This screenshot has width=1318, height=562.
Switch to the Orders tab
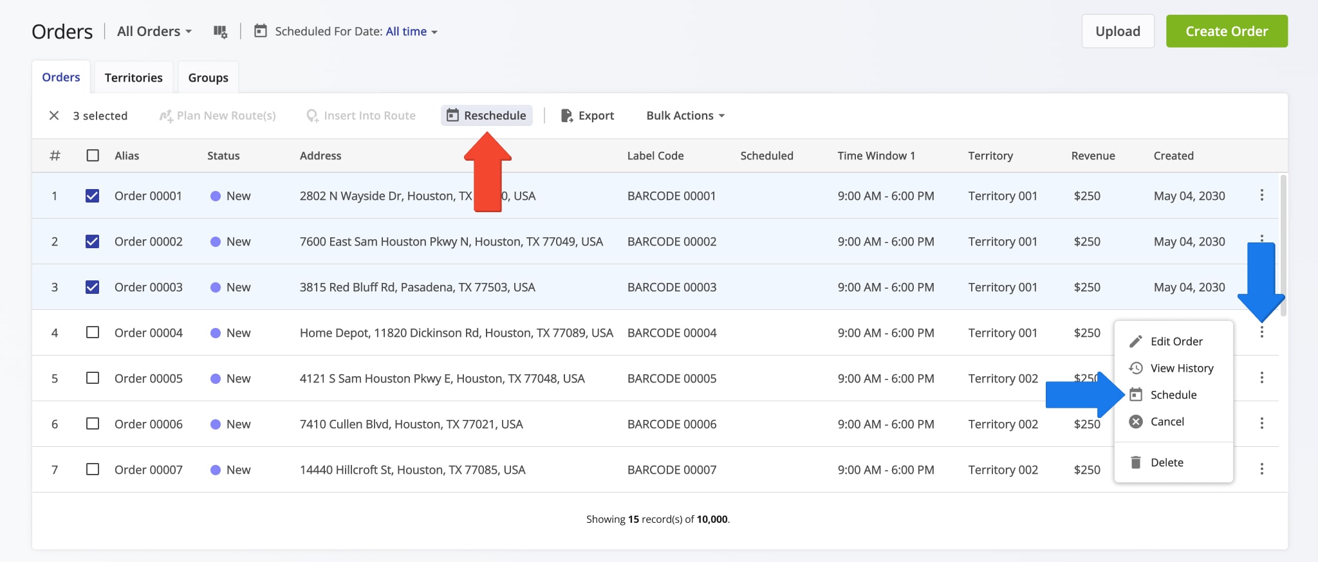coord(61,77)
